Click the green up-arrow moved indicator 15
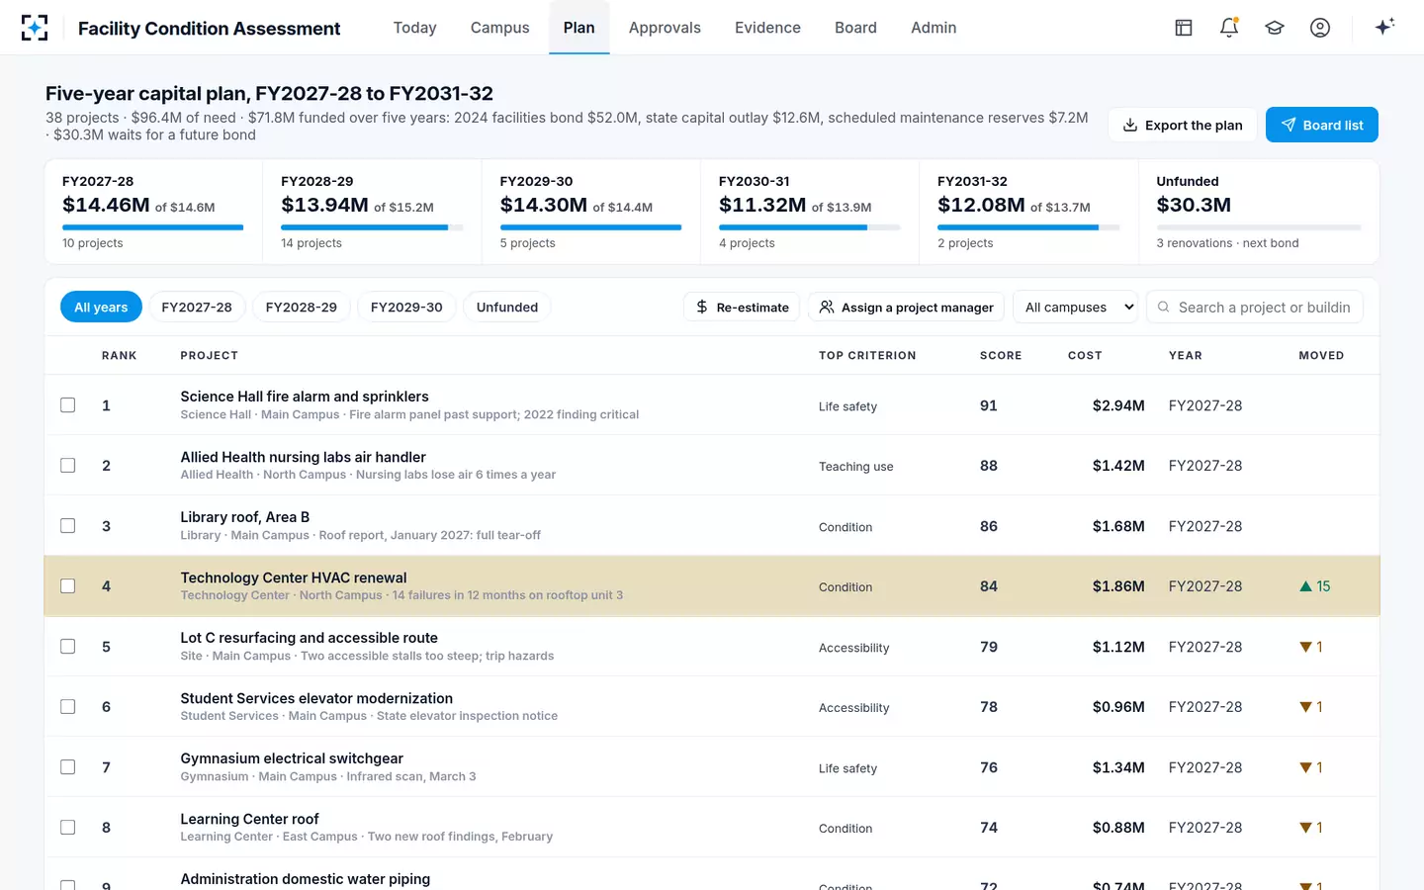 click(1314, 586)
